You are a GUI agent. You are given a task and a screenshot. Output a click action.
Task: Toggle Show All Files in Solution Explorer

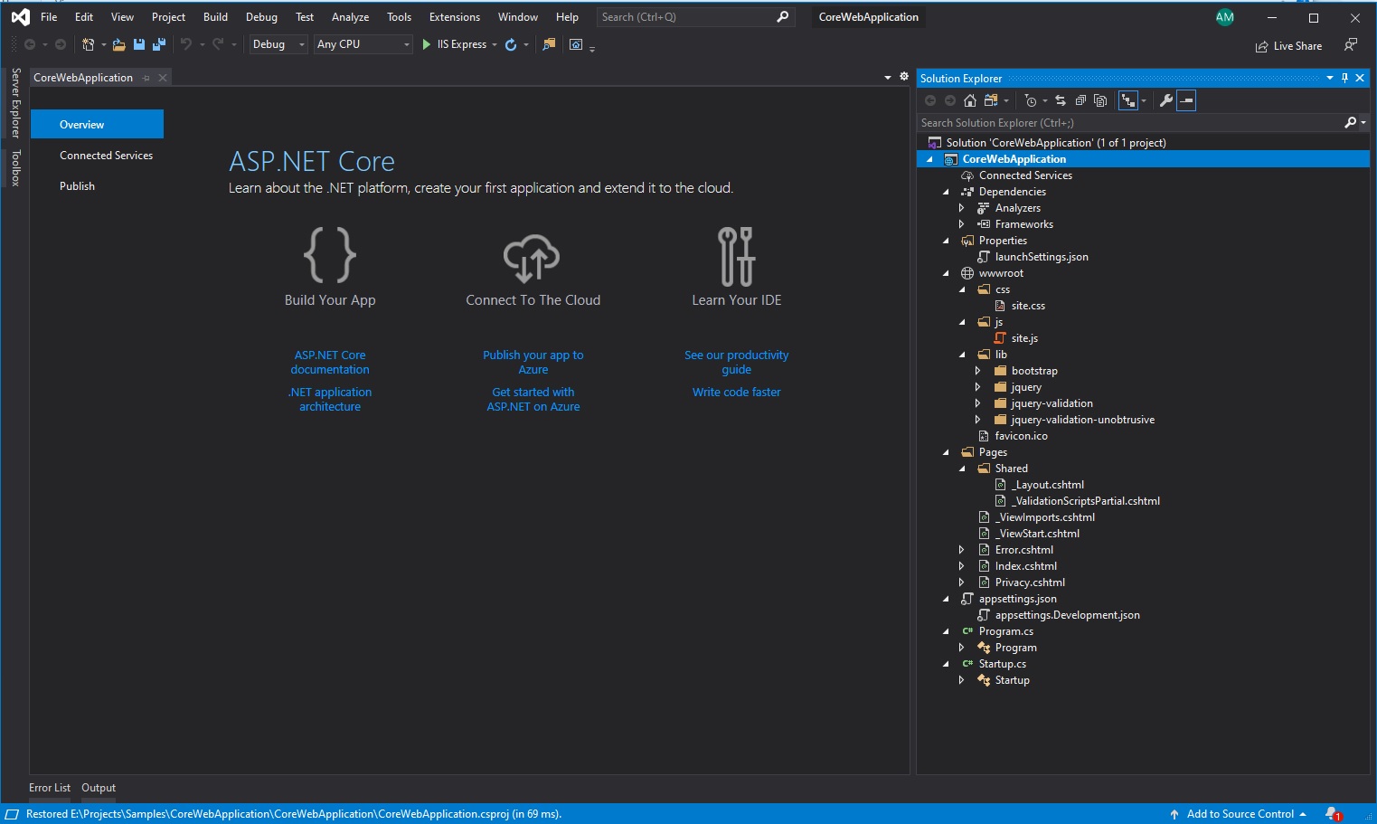click(x=1100, y=100)
